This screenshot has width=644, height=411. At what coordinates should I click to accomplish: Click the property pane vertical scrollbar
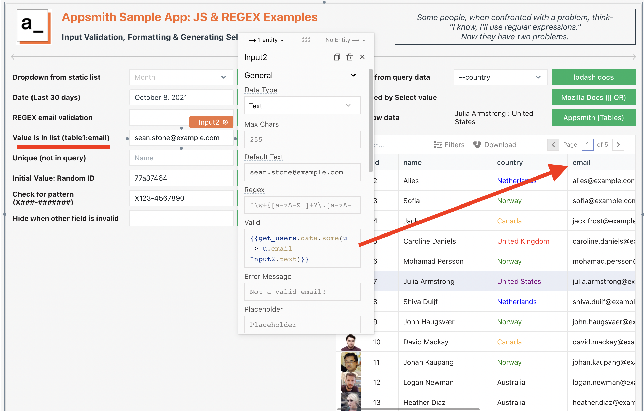pyautogui.click(x=371, y=121)
